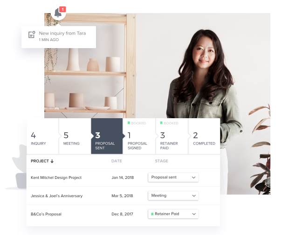Click the green flag in Retainer Paid dropdown

click(x=152, y=214)
